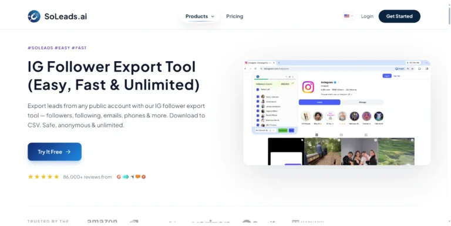Click the orange chat bubble review icon
Screen dimensions: 451x226
point(138,177)
